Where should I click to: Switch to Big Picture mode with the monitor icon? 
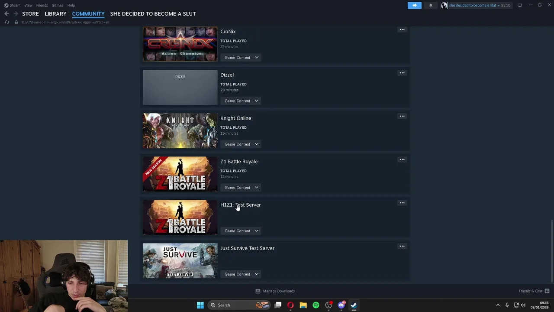(x=519, y=5)
